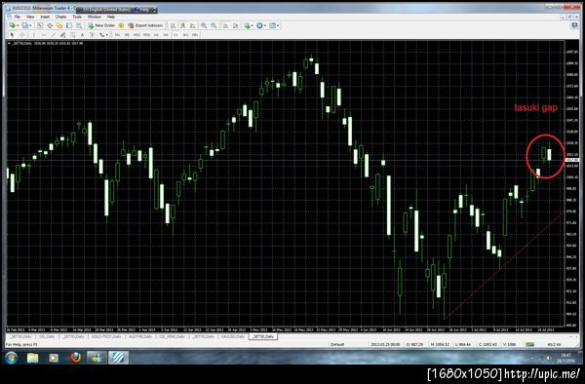
Task: Open the Insert menu
Action: tap(45, 17)
